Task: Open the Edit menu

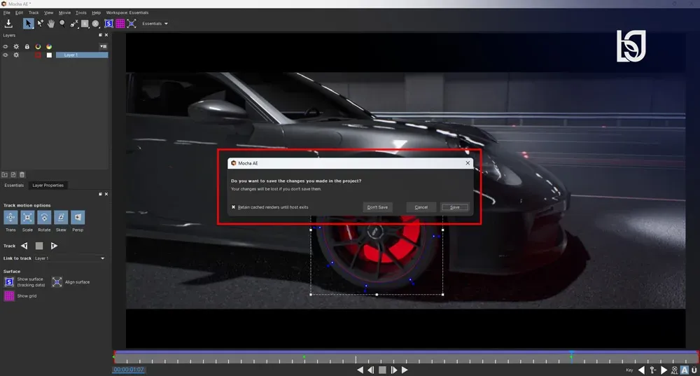Action: (x=19, y=13)
